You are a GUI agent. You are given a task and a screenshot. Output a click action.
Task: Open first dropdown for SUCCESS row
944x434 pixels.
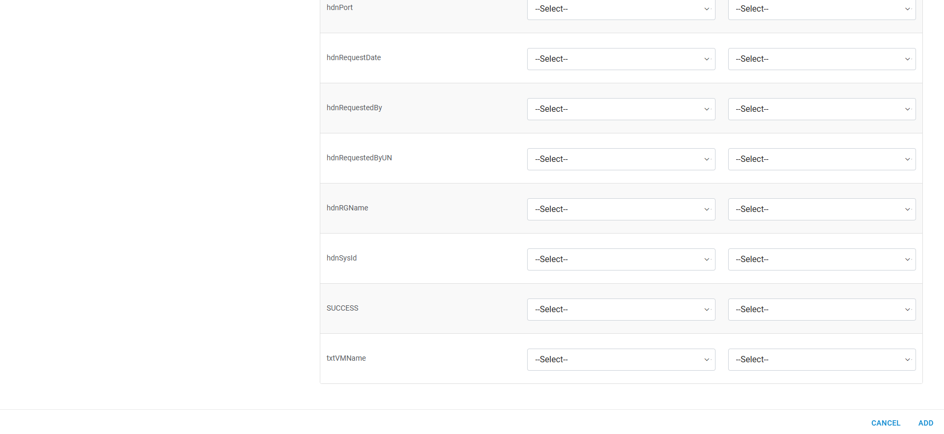coord(621,310)
